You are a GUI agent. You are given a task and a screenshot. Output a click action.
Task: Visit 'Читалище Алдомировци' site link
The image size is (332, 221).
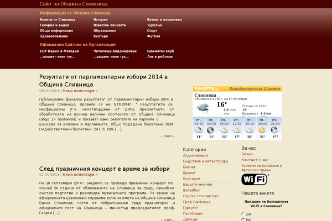pos(115,51)
